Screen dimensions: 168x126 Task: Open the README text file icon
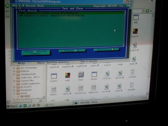click(x=132, y=85)
